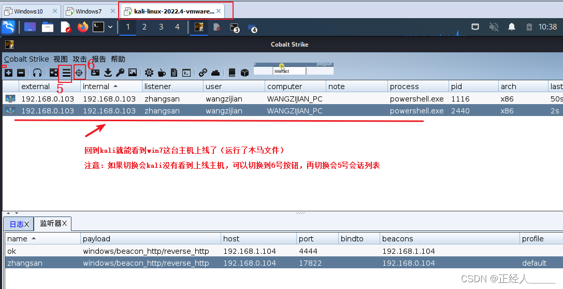Launch Firefox from the Kali panel

coord(82,27)
